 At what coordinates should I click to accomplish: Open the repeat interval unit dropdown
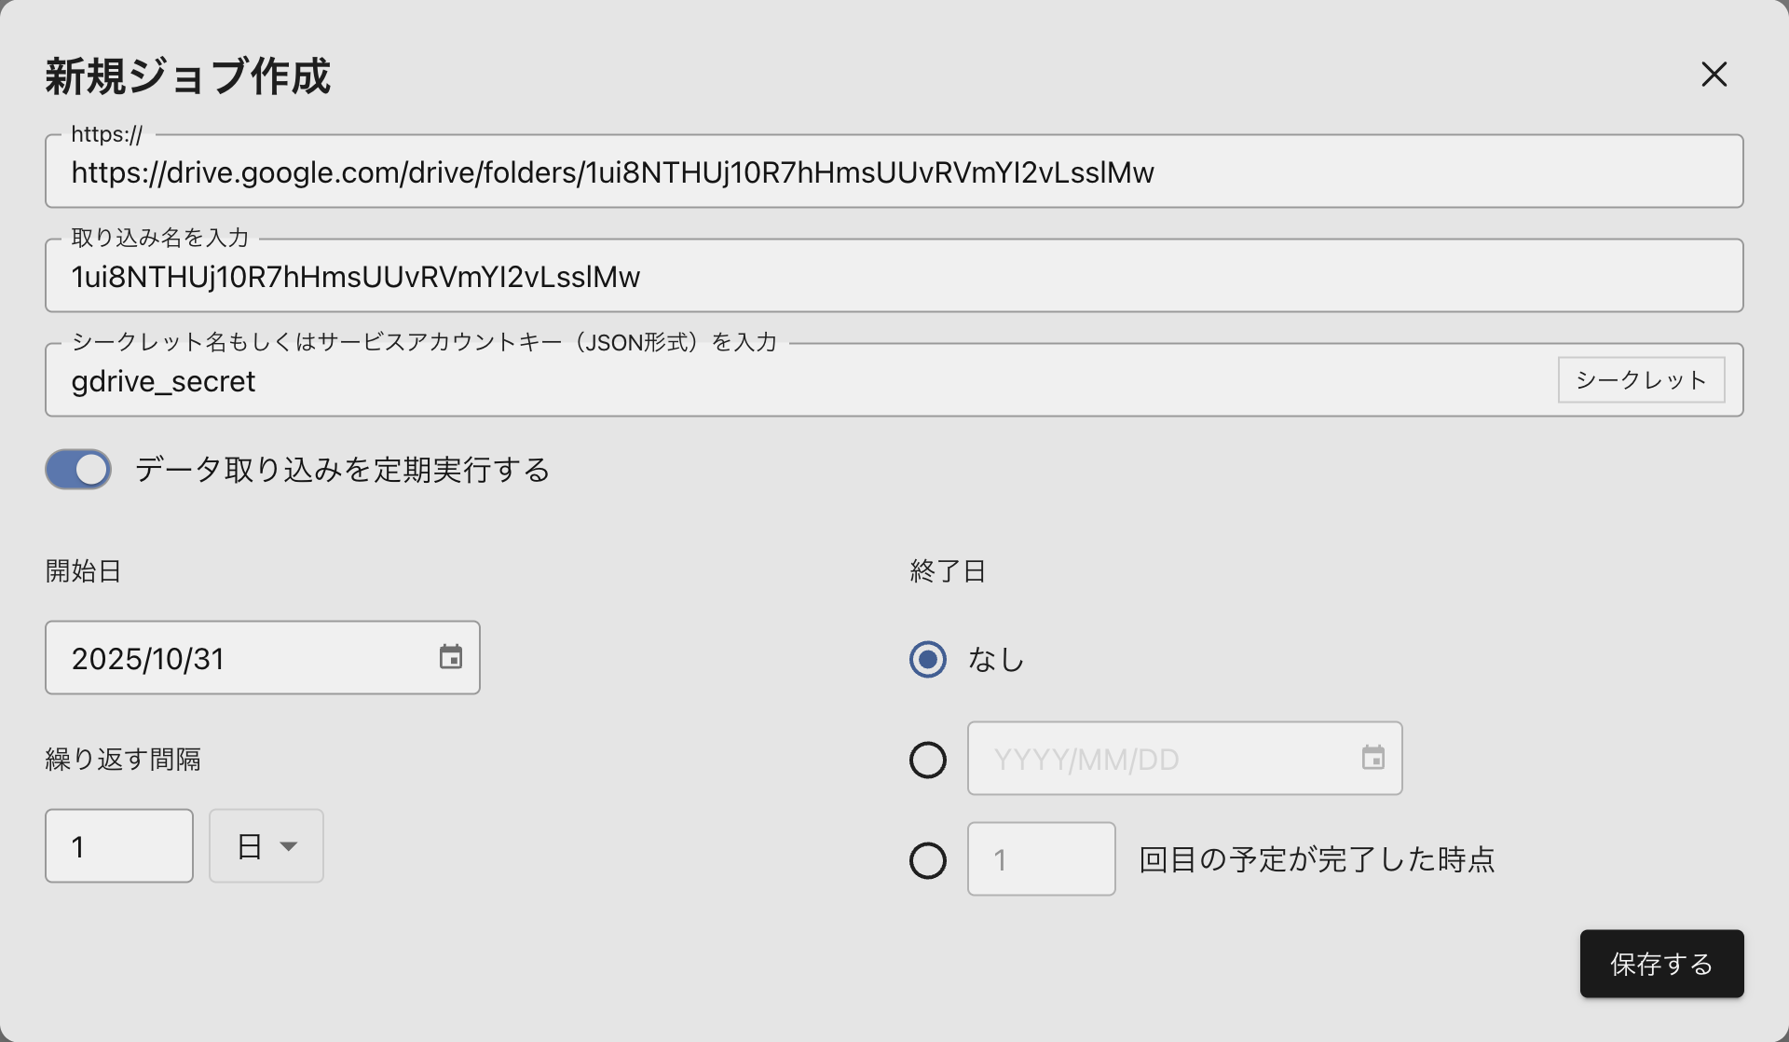pyautogui.click(x=266, y=845)
